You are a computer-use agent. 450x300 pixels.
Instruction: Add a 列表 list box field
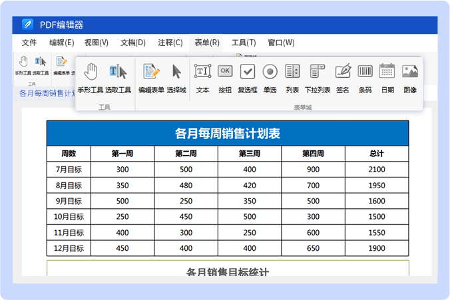tap(292, 72)
